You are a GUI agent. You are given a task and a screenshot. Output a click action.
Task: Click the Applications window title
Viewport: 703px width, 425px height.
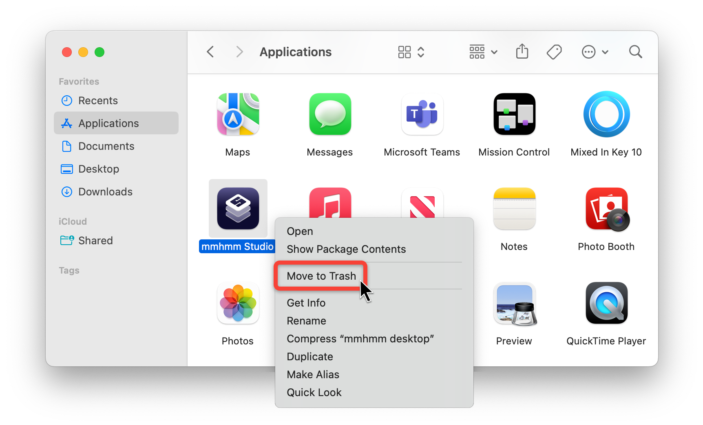295,52
